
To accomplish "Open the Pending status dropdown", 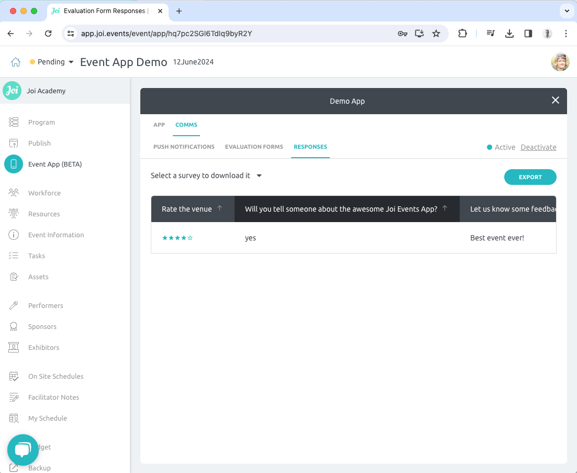I will pos(51,62).
